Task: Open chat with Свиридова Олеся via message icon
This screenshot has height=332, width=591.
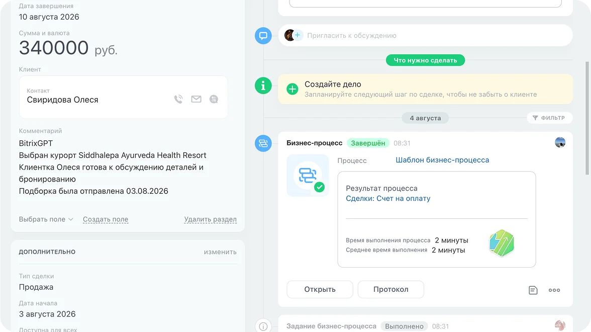Action: pyautogui.click(x=214, y=99)
